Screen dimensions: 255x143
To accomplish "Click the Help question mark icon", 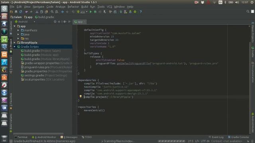I will tap(141, 12).
